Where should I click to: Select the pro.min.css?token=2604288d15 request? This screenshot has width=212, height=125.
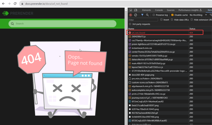point(147,78)
